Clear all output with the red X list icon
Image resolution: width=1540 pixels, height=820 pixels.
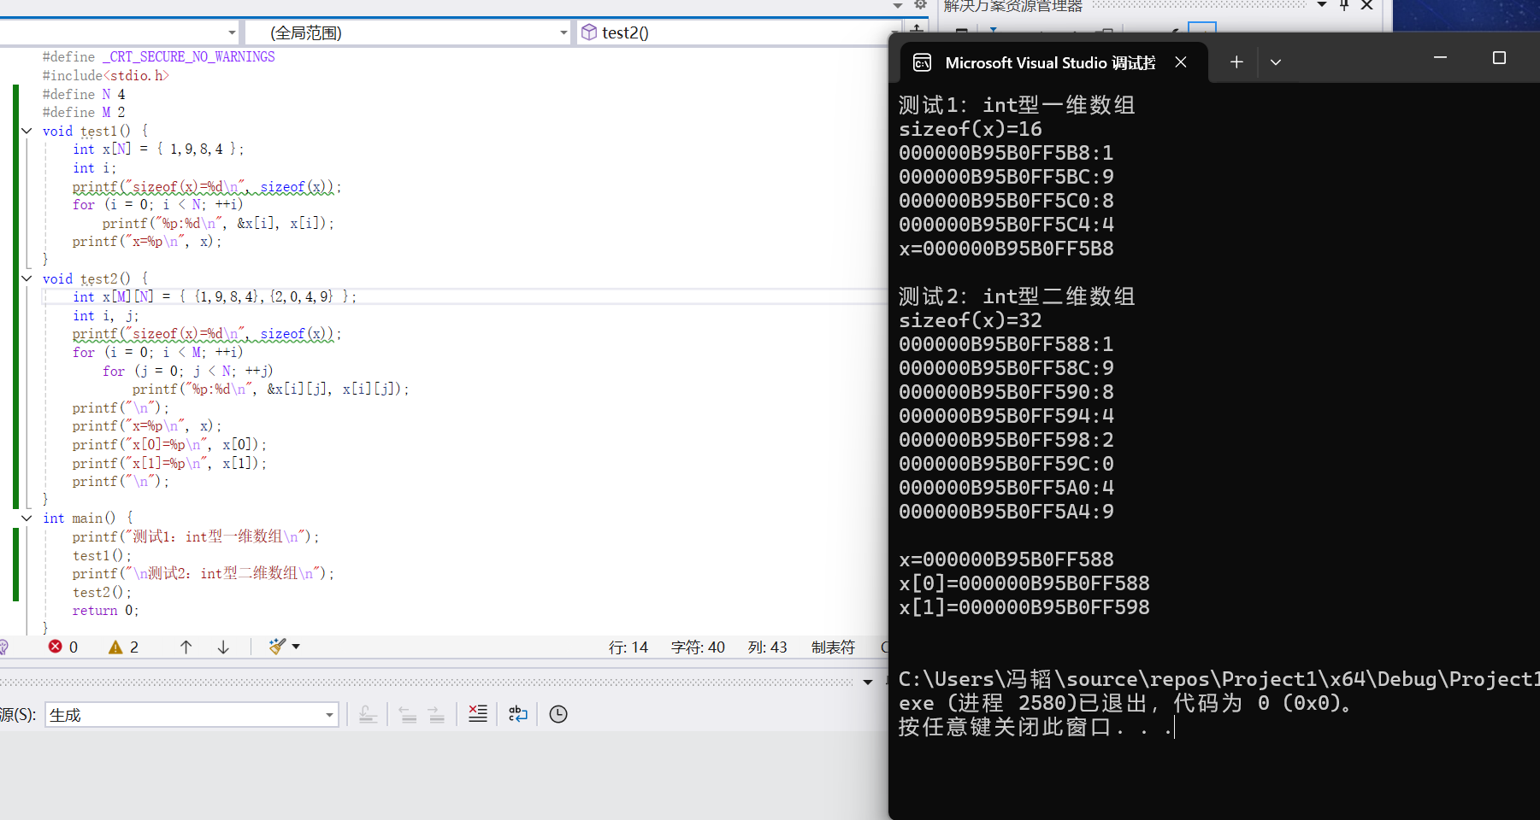pyautogui.click(x=478, y=714)
